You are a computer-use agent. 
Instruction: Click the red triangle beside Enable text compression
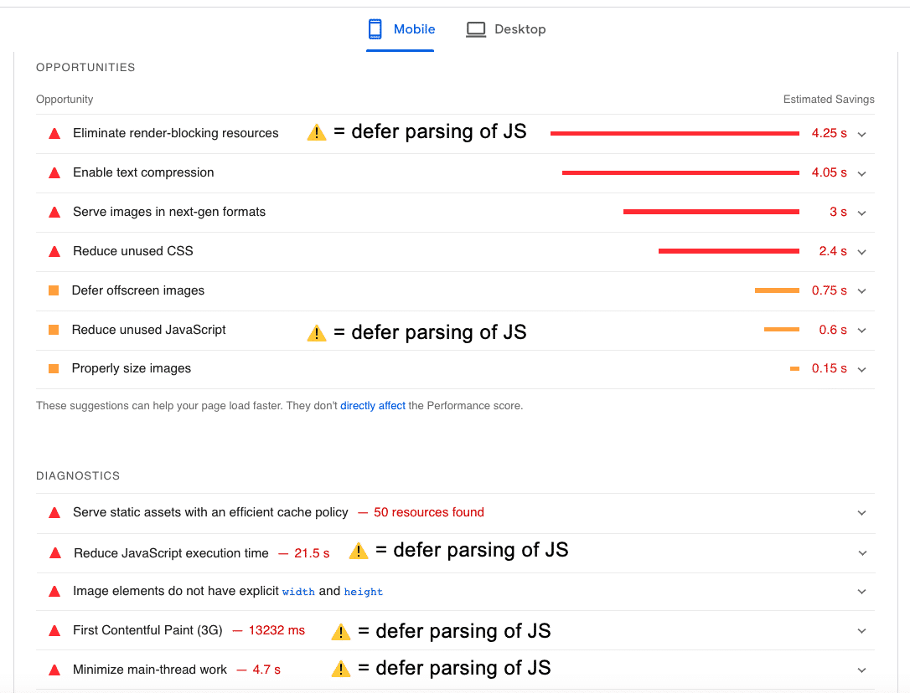pyautogui.click(x=54, y=172)
